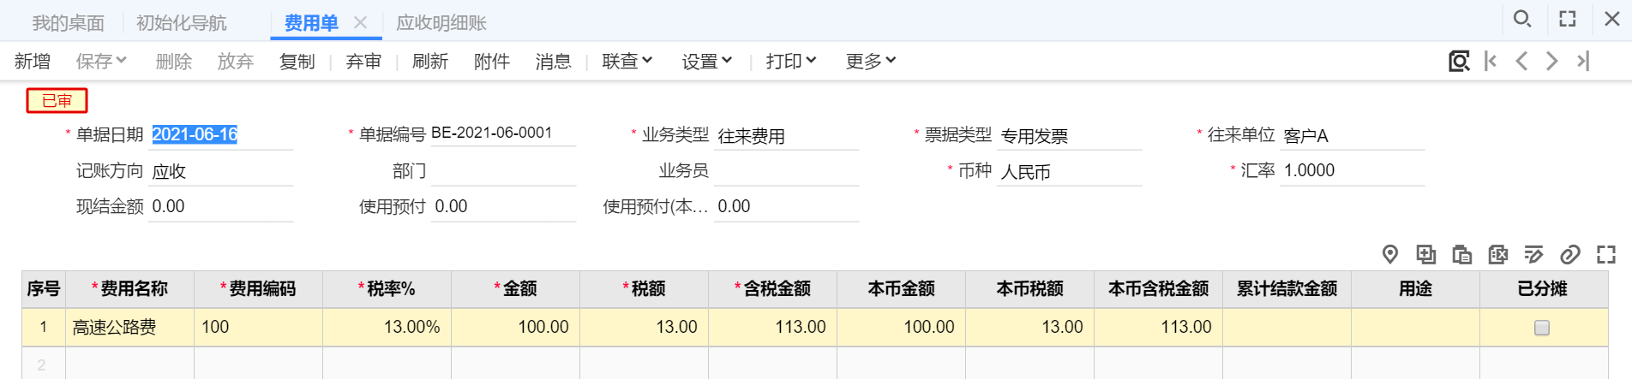The image size is (1632, 379).
Task: Click the 单据日期 date field
Action: [221, 134]
